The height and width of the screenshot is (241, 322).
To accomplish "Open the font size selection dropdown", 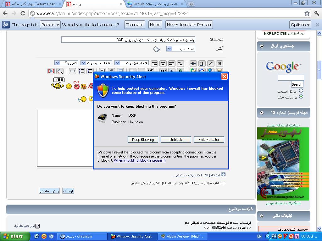I will (x=97, y=63).
